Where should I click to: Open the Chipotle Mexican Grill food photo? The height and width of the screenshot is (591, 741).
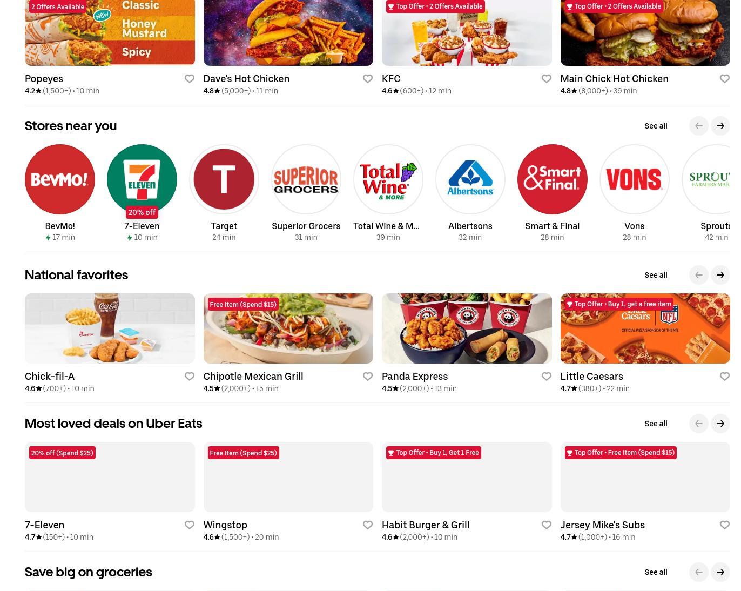[288, 328]
